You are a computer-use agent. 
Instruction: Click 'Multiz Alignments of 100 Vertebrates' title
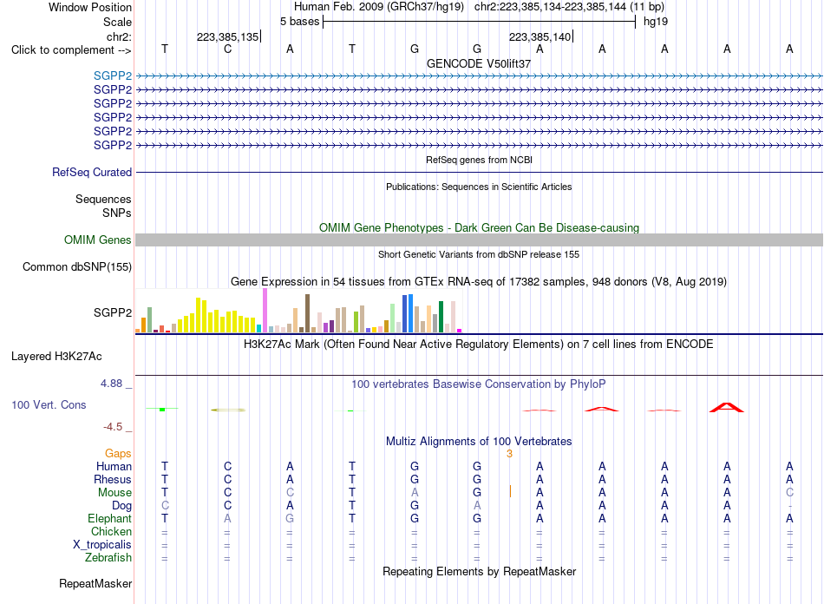point(479,441)
